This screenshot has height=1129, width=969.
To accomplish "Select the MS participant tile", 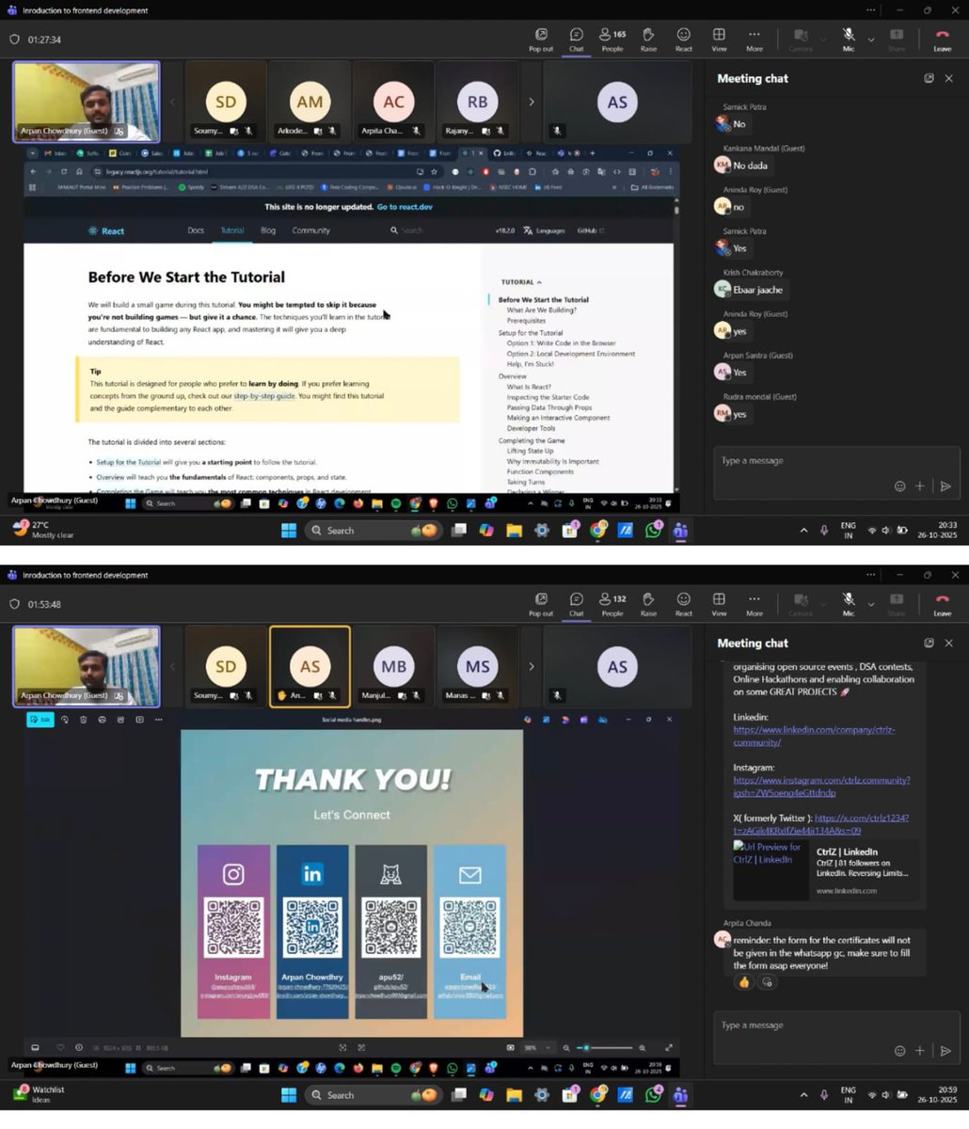I will (x=477, y=666).
